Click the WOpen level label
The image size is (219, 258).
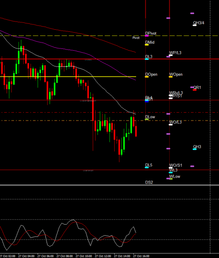click(x=176, y=75)
